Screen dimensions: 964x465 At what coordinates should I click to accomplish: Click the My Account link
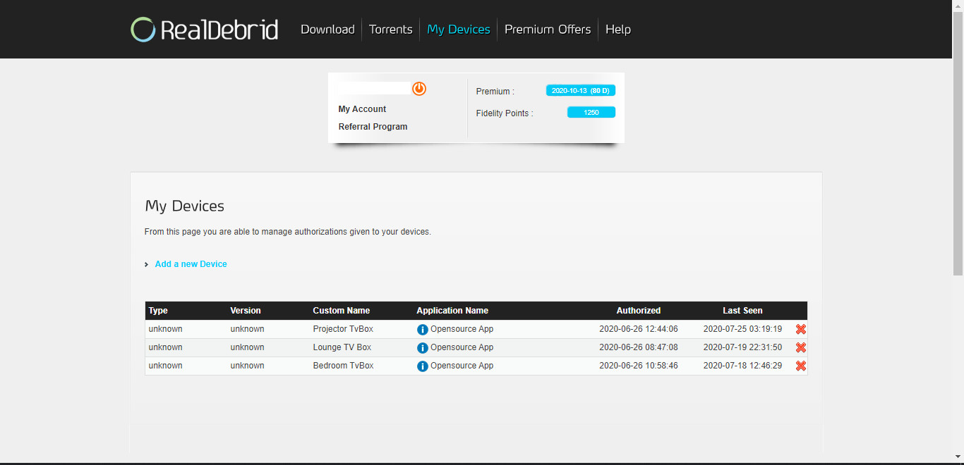pyautogui.click(x=362, y=109)
